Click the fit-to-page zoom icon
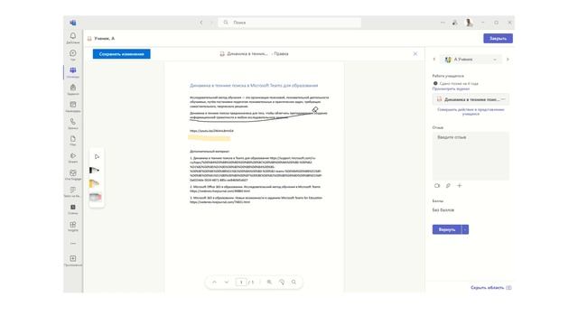The height and width of the screenshot is (325, 578). click(x=269, y=282)
